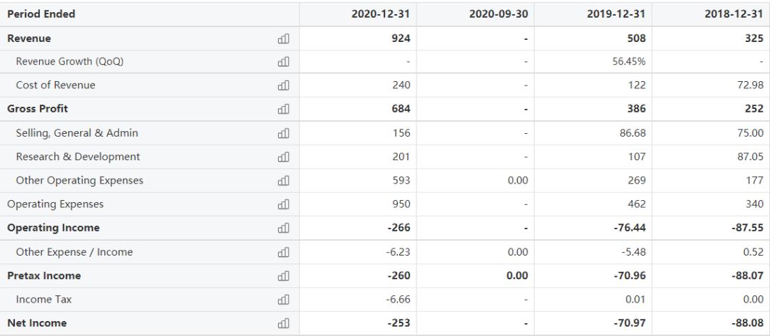Open the Operating Expenses chart icon
The image size is (770, 336).
tap(283, 204)
